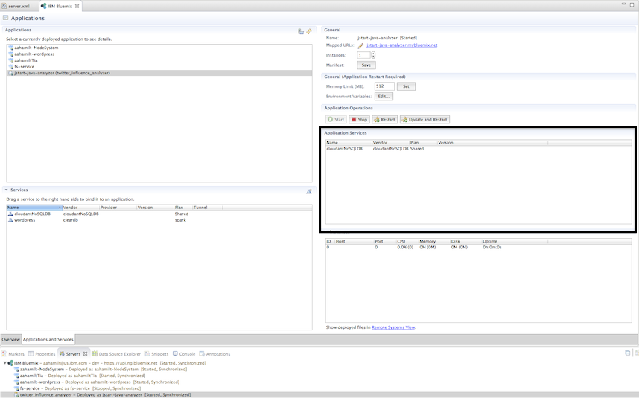Refresh the Applications list with arrows icon
Screen dimensions: 639x398
309,31
